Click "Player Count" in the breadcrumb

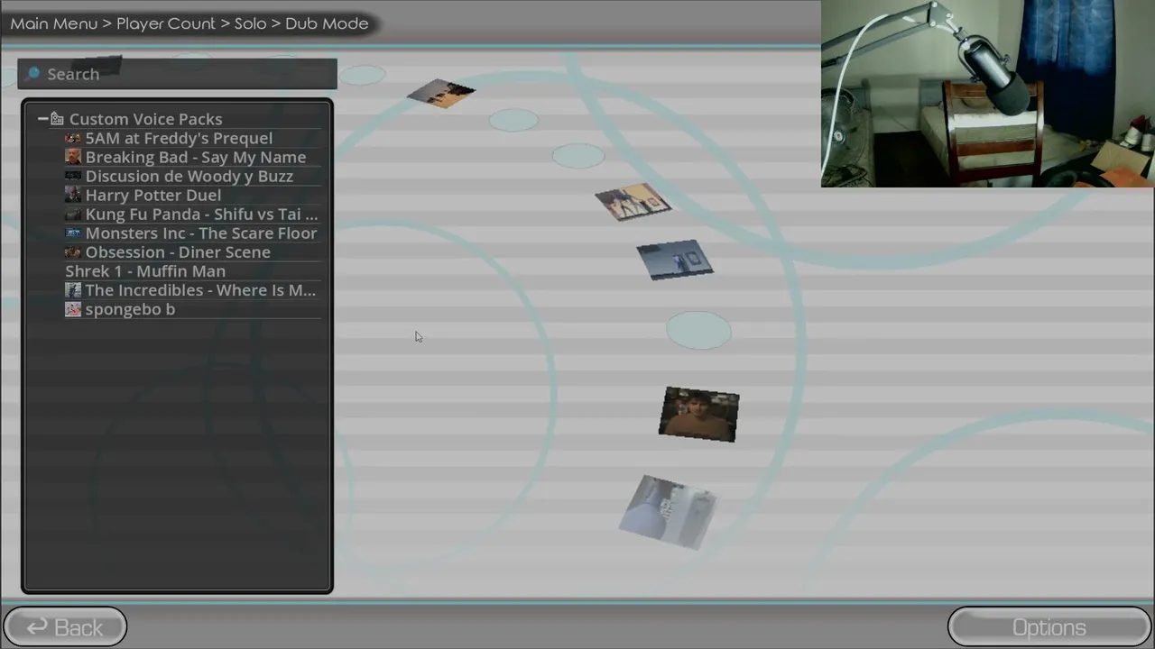pyautogui.click(x=166, y=23)
